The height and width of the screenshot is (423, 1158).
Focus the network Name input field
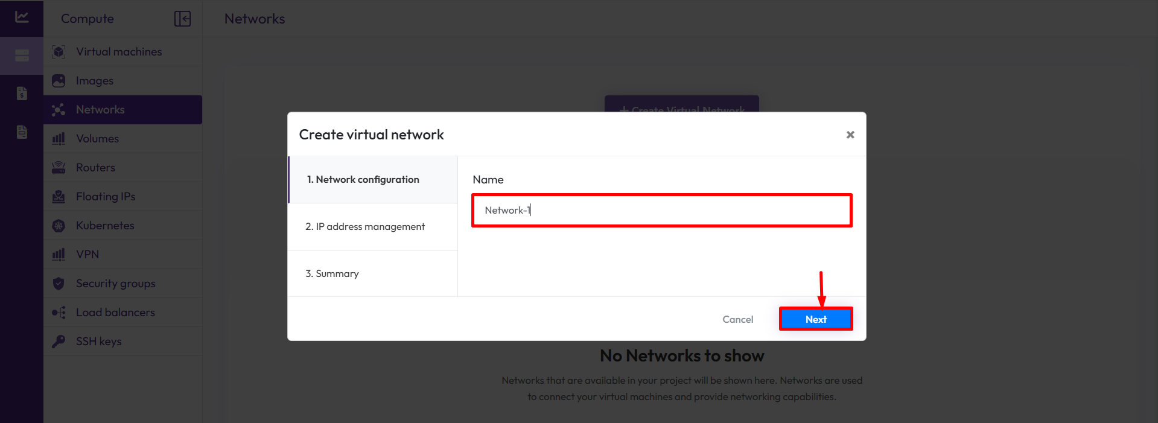point(661,211)
